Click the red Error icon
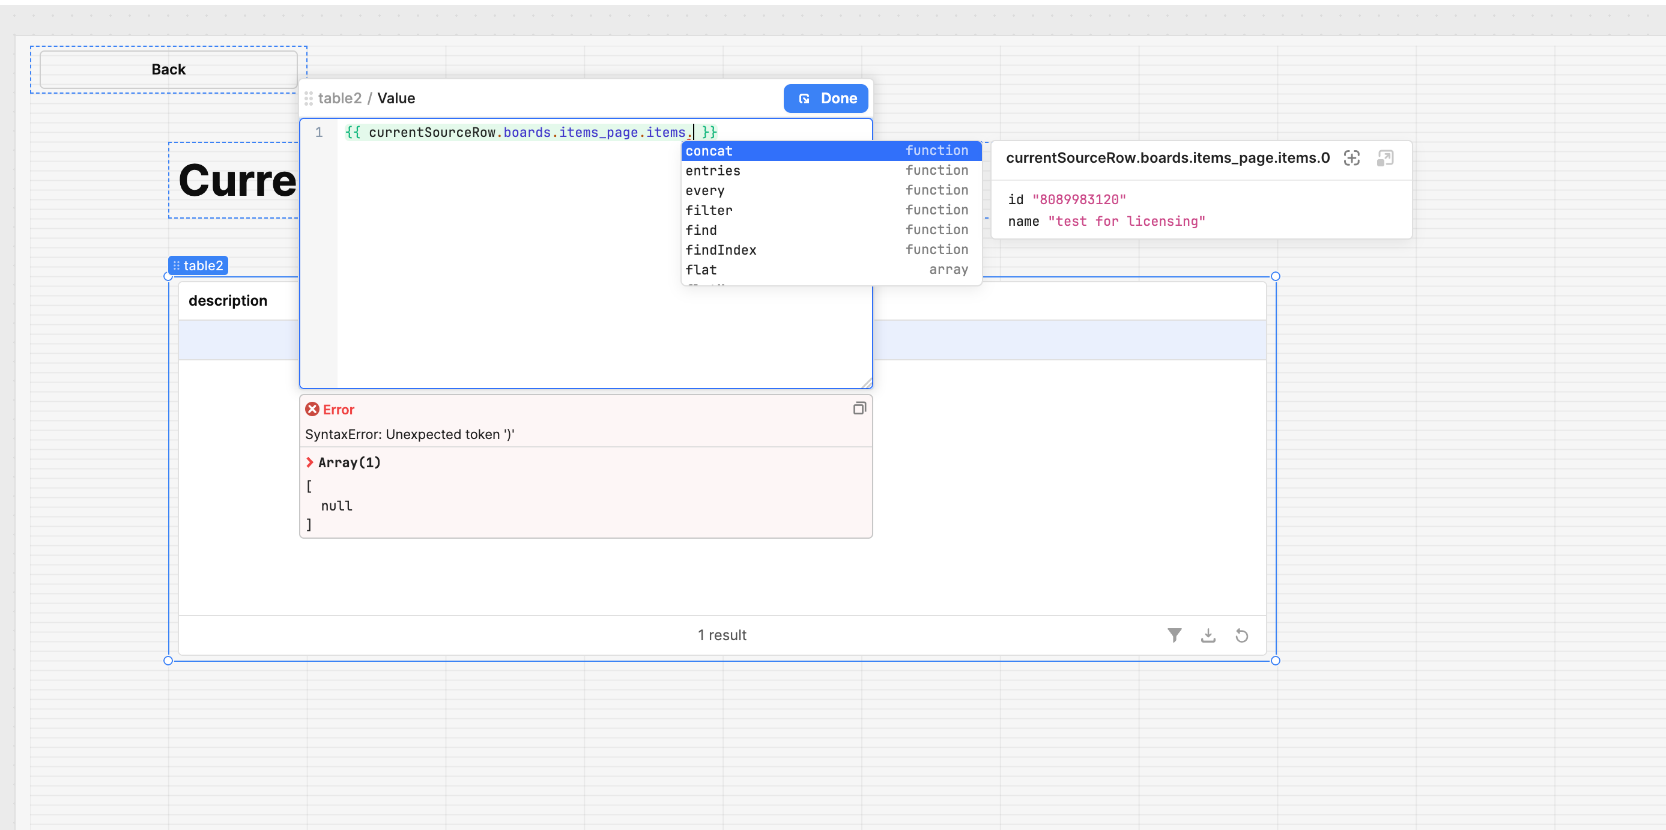 [x=312, y=409]
